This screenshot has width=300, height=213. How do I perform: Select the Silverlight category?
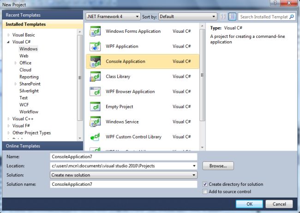point(29,91)
